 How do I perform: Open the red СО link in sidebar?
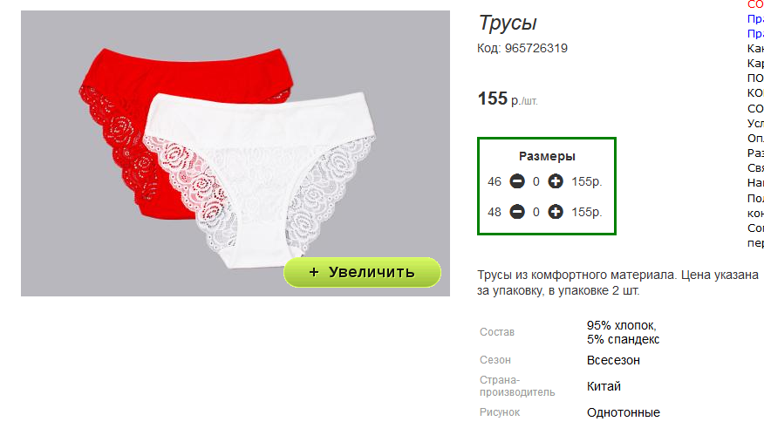756,5
